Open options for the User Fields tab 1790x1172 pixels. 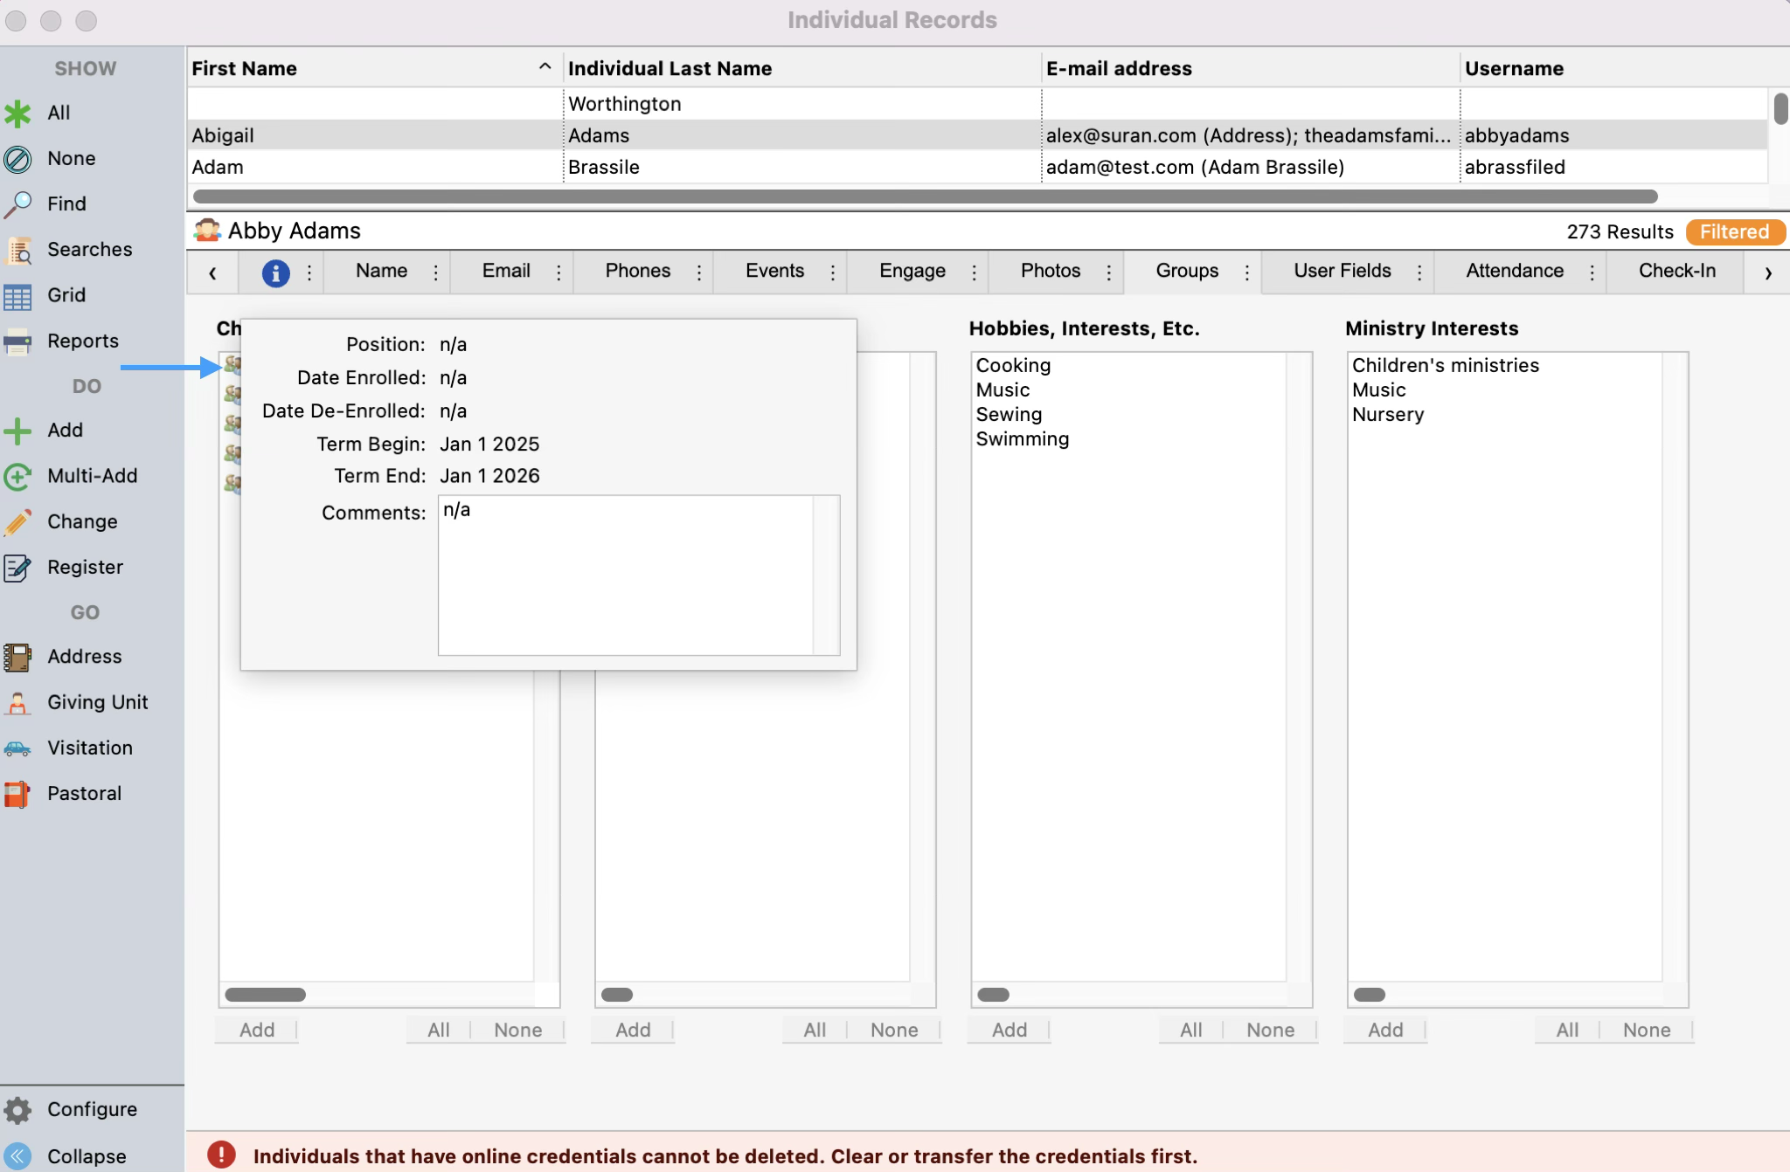coord(1419,272)
